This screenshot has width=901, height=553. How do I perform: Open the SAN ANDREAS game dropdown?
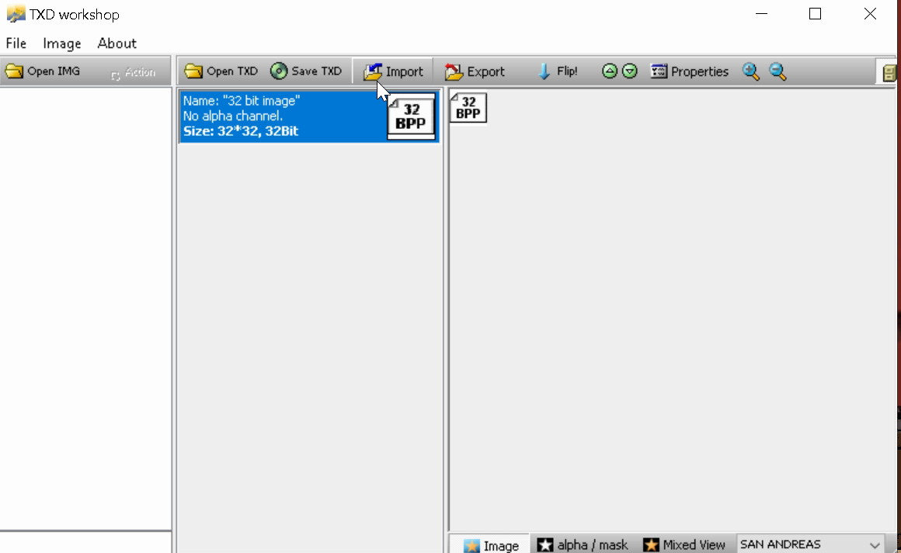point(811,544)
